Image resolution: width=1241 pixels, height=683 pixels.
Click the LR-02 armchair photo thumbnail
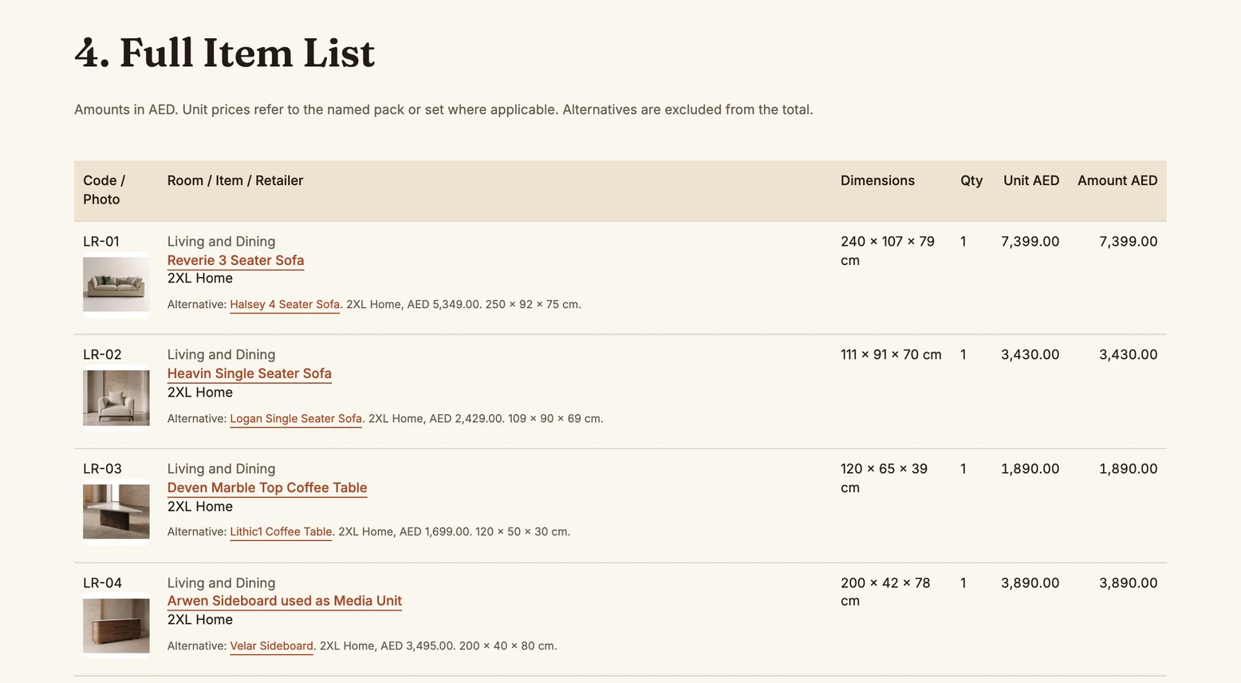pyautogui.click(x=116, y=398)
